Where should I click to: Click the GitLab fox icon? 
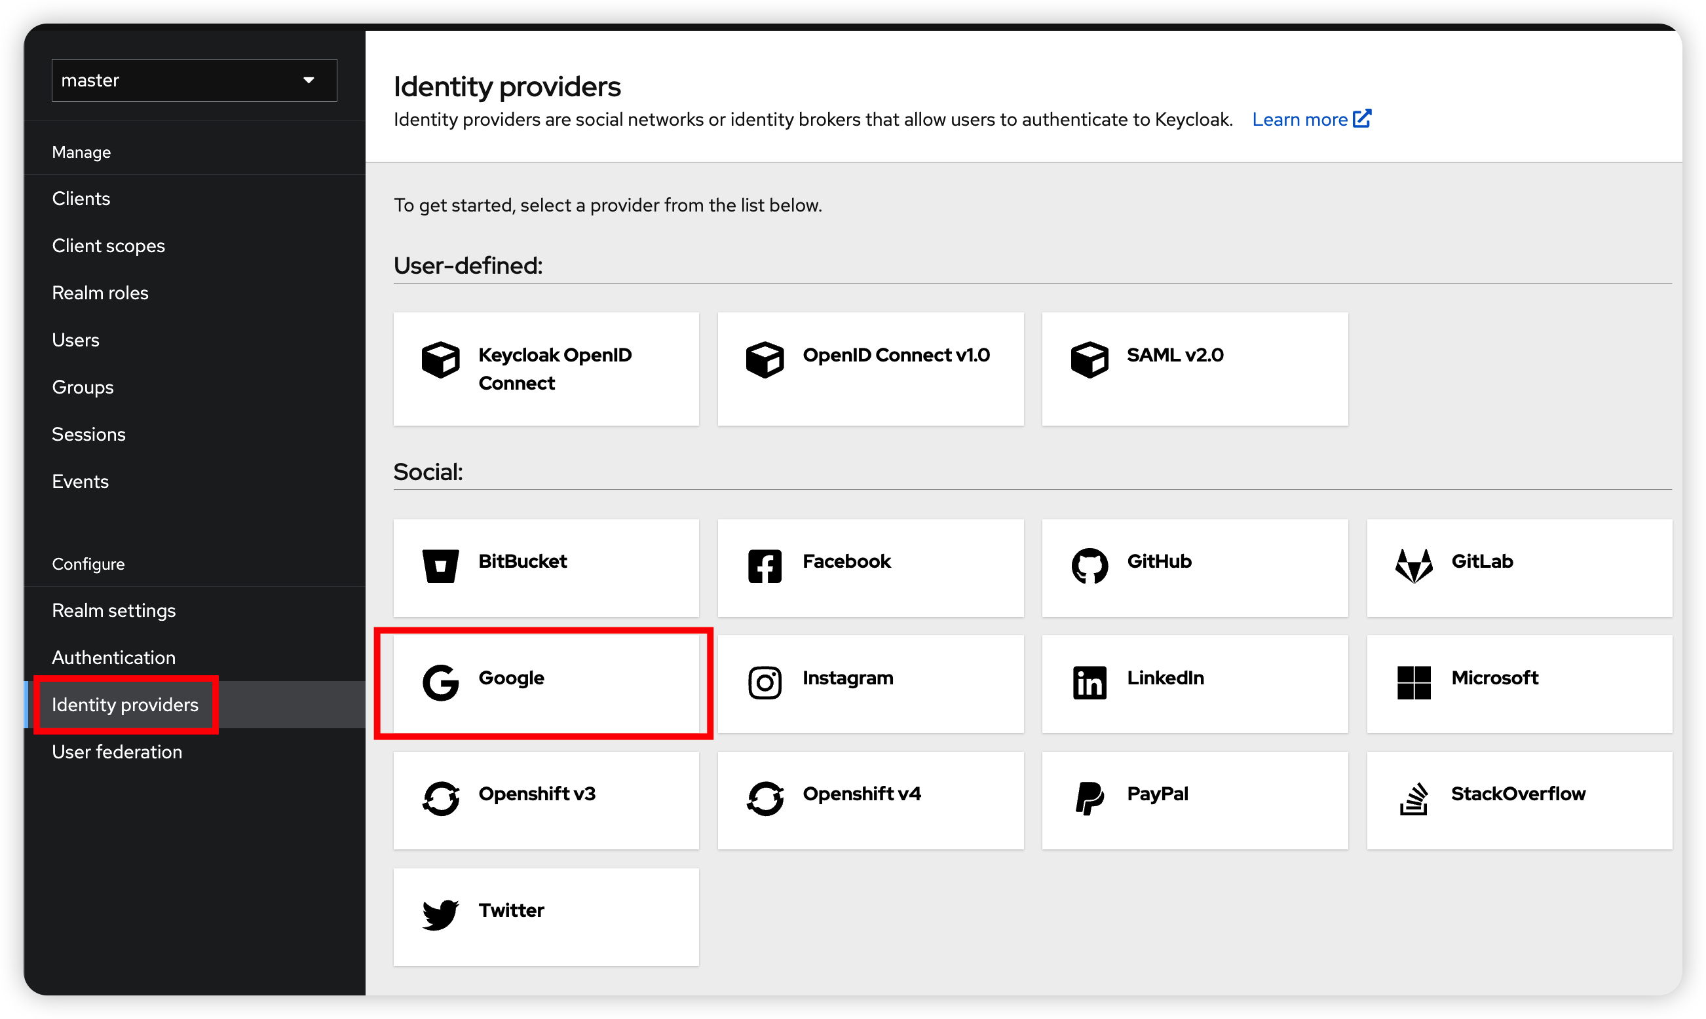[1413, 566]
